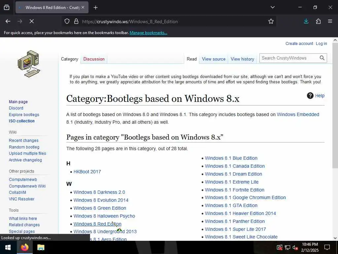Follow the Windows Embedded link
Viewport: 338px width, 254px height.
[298, 114]
